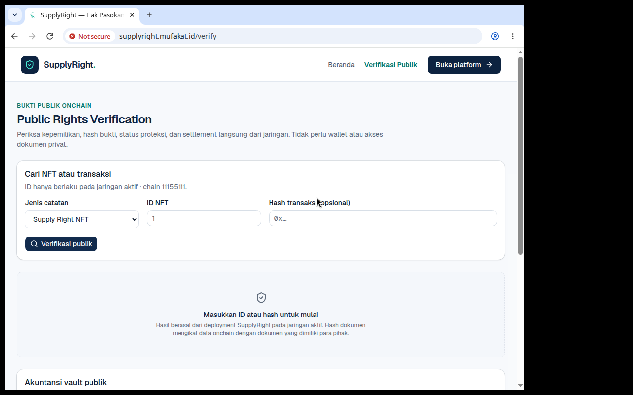The width and height of the screenshot is (633, 395).
Task: Click the address bar URL
Action: click(x=168, y=36)
